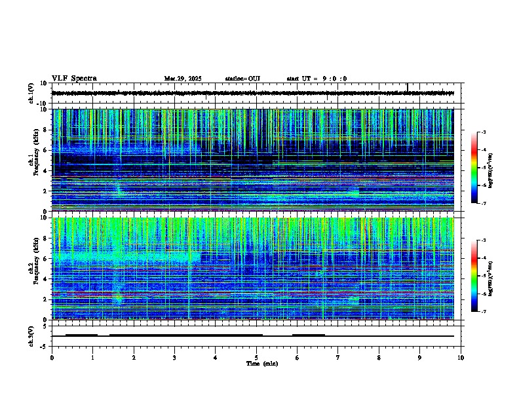Image resolution: width=519 pixels, height=401 pixels.
Task: Click the 'station=OUJ' label
Action: (x=242, y=79)
